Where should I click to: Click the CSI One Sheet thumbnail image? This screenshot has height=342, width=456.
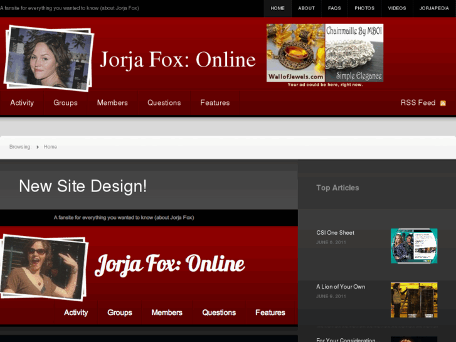pyautogui.click(x=414, y=246)
